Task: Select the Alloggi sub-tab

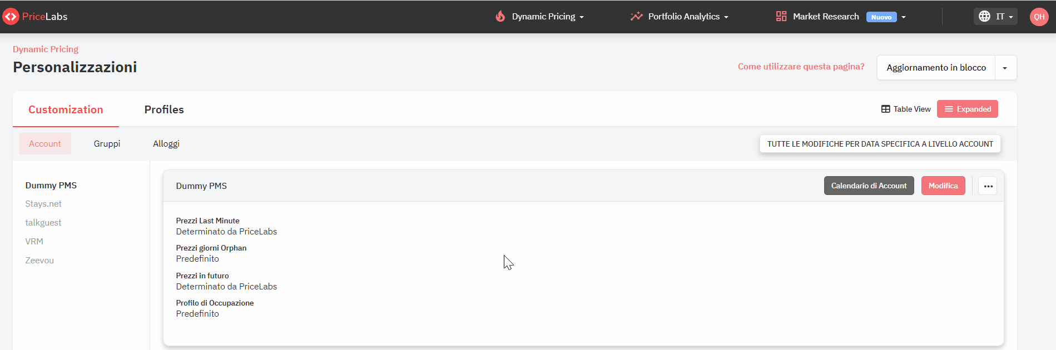Action: click(166, 144)
